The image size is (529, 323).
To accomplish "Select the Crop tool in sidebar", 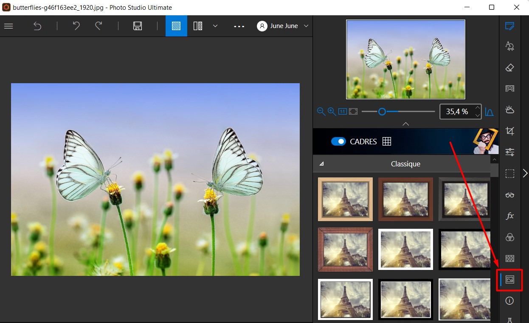I will coord(510,131).
